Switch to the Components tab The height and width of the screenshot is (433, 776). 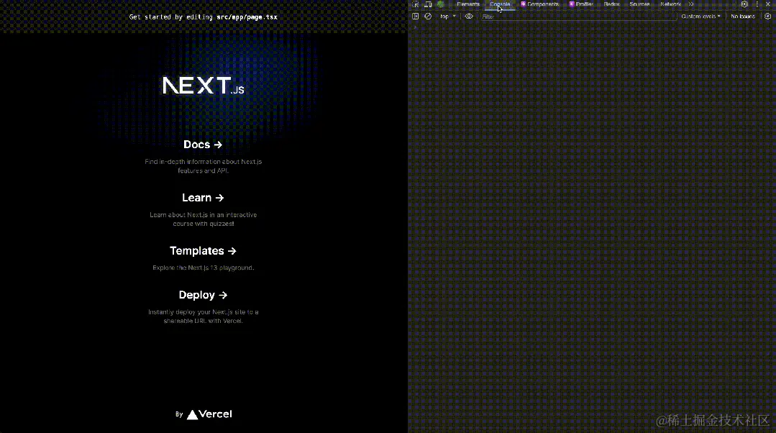[540, 4]
